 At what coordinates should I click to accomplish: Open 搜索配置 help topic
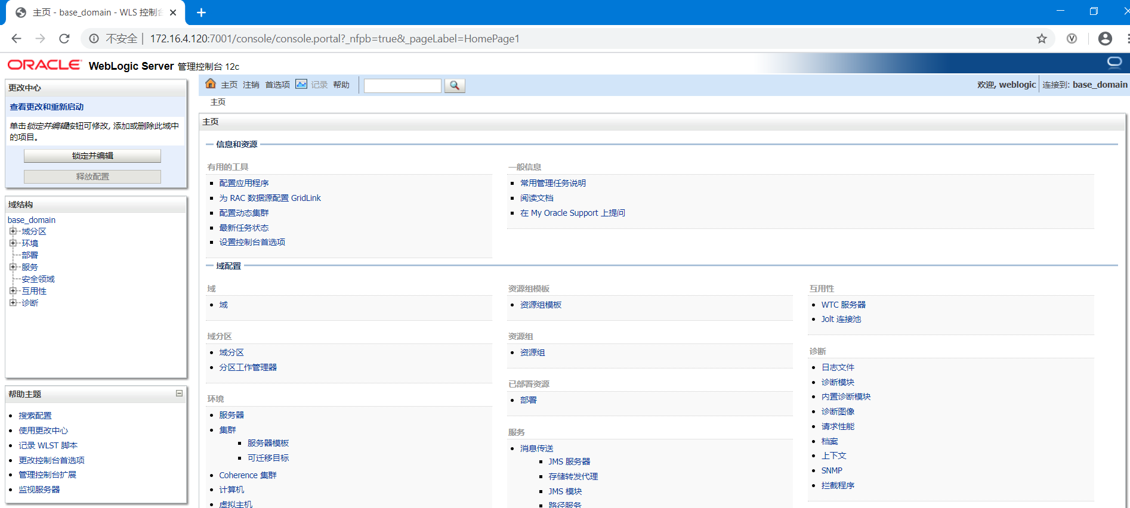pos(35,416)
